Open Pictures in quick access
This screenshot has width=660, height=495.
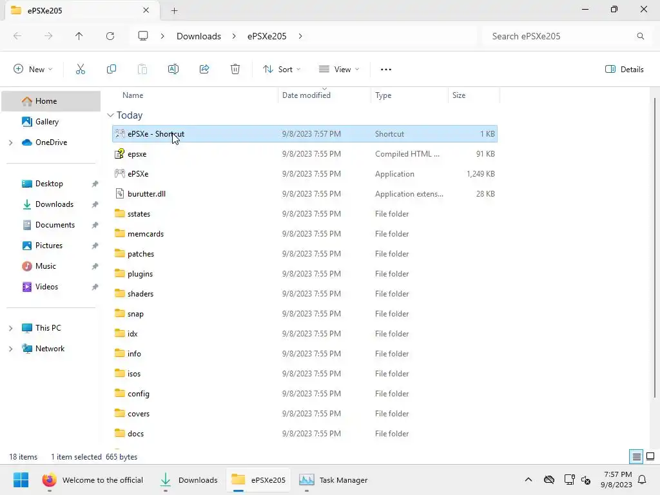point(49,246)
